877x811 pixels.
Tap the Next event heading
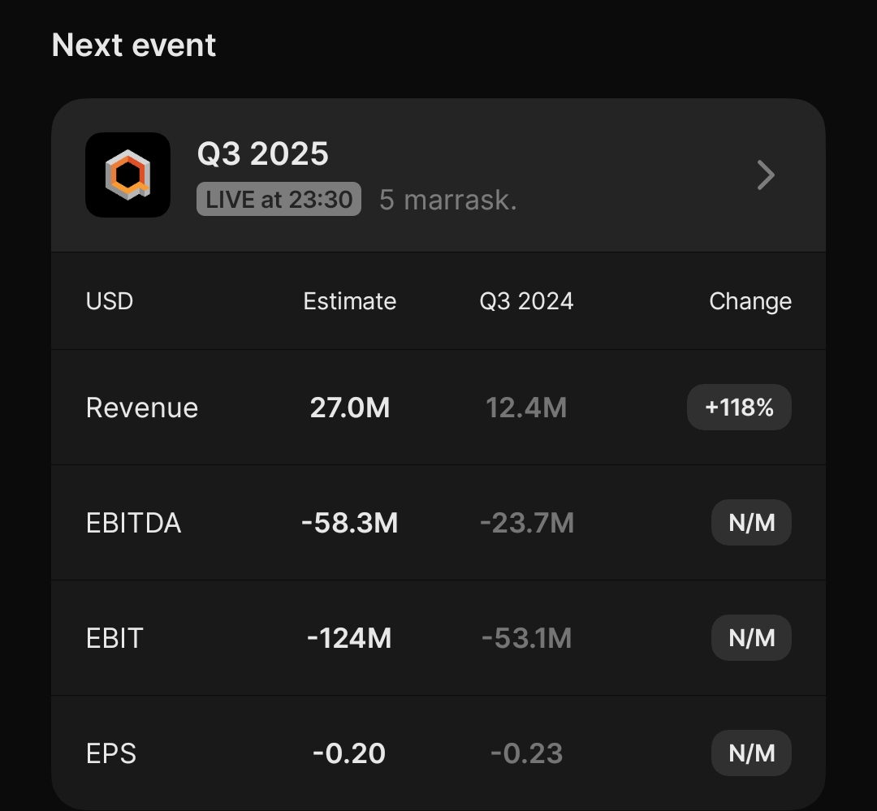click(x=134, y=45)
